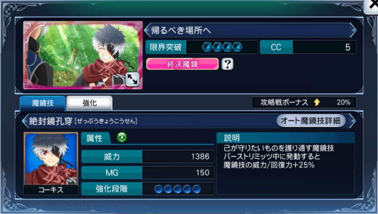The width and height of the screenshot is (378, 214).
Task: Go to previous mirrage with title left arrow
Action: (147, 30)
